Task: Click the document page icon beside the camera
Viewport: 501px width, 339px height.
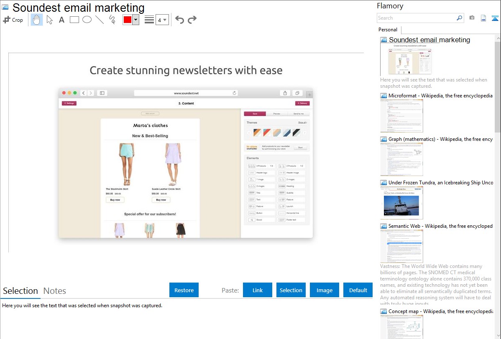Action: point(483,18)
